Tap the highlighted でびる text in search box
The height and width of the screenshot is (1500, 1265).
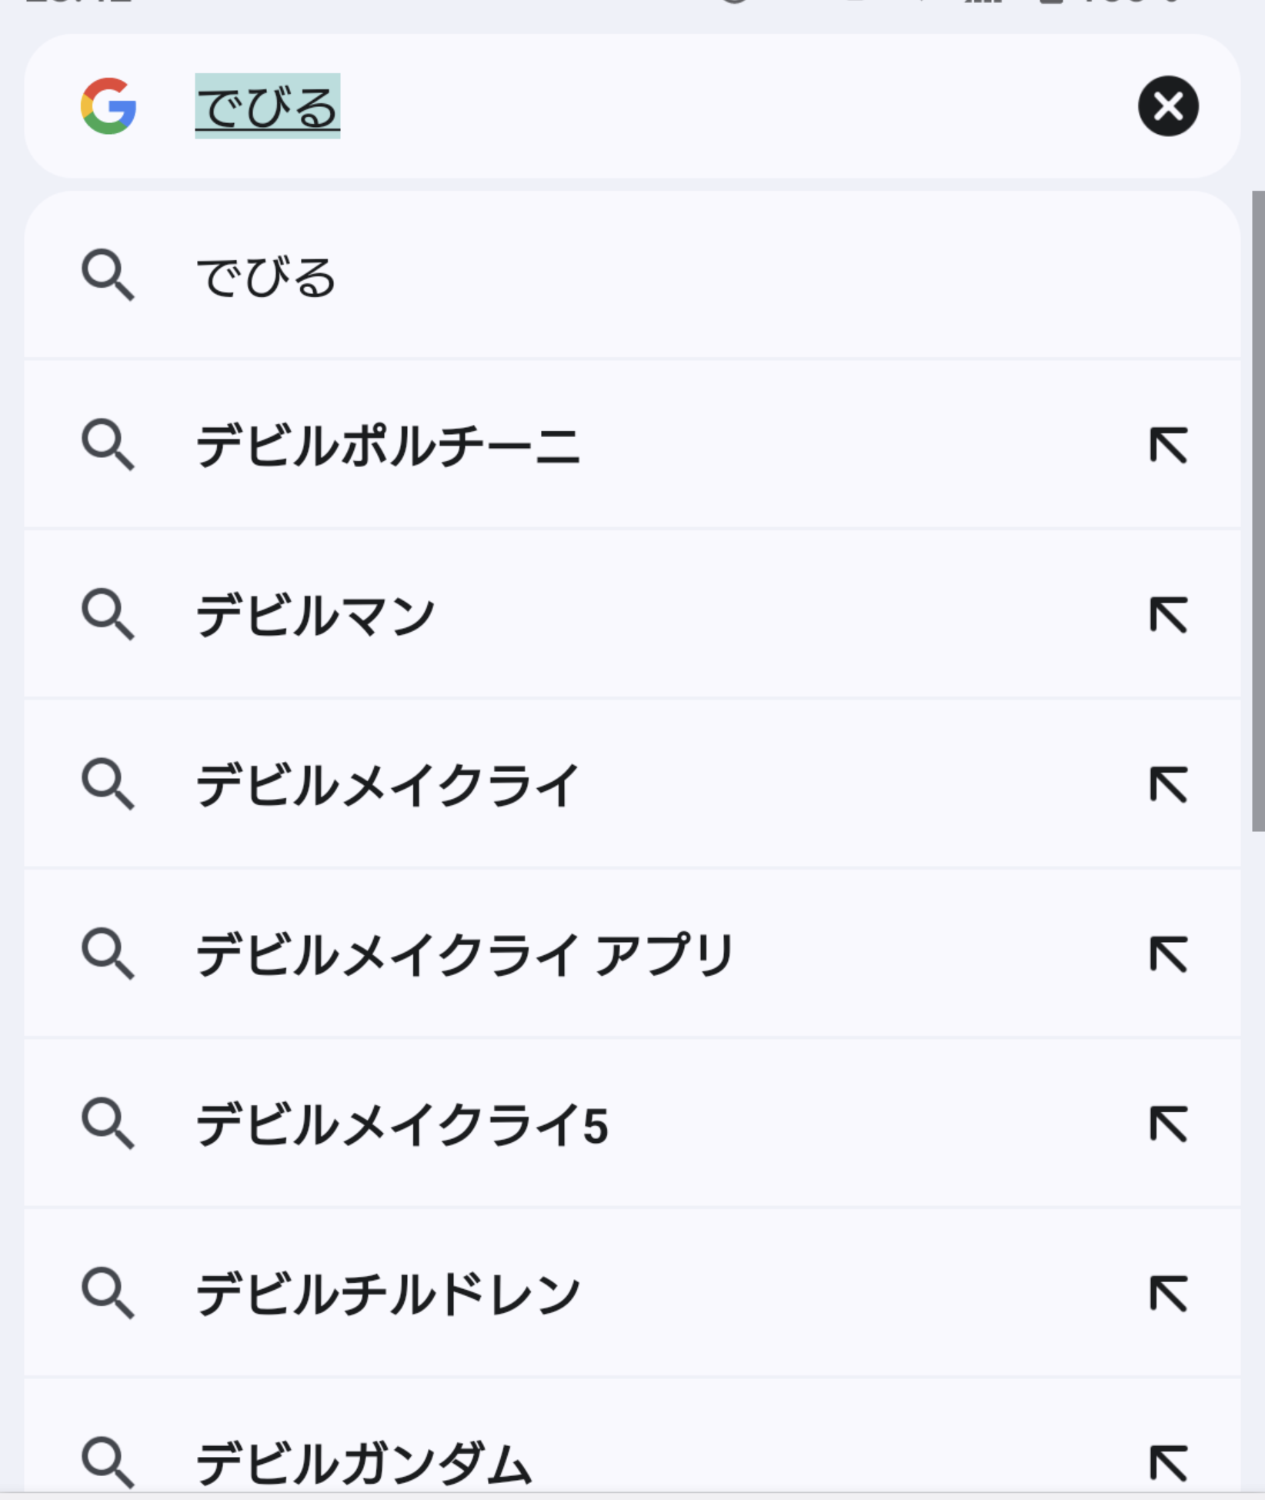click(x=267, y=106)
